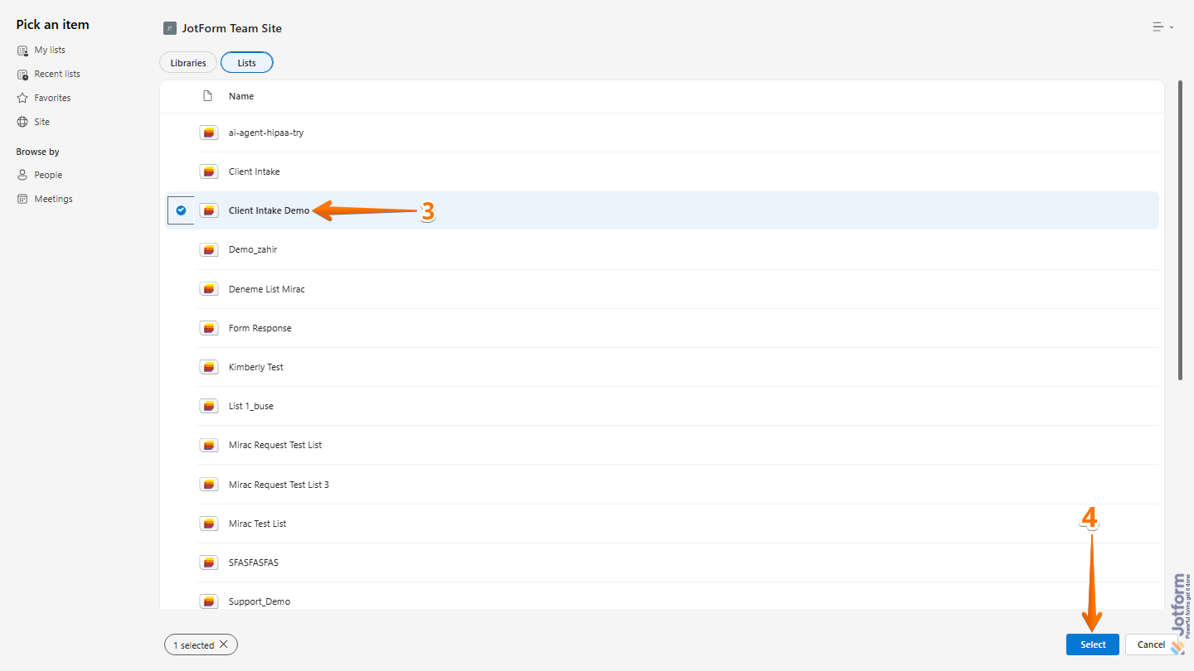Viewport: 1194px width, 671px height.
Task: Open My lists in sidebar
Action: pos(41,50)
